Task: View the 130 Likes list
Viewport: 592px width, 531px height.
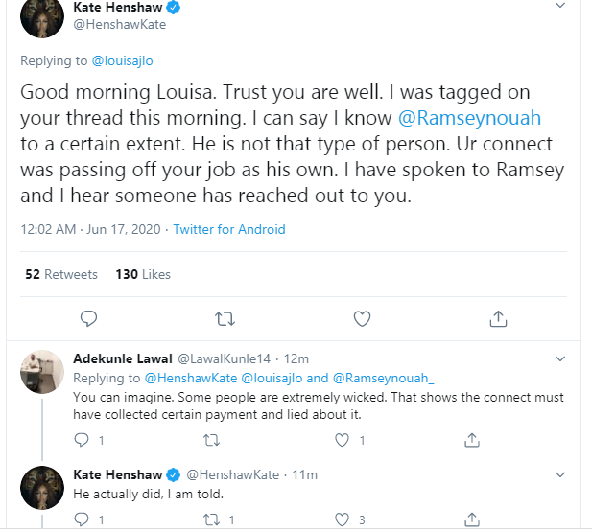Action: (143, 274)
